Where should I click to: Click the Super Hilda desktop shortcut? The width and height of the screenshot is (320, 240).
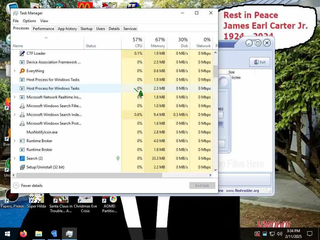click(36, 202)
